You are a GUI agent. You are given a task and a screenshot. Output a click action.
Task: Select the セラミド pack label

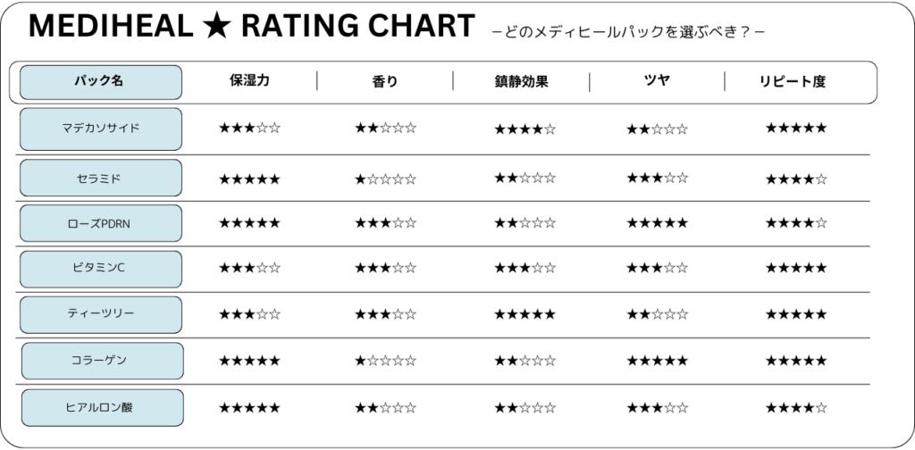click(x=101, y=178)
